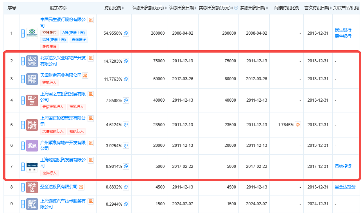Click the 股权质押 tag under 民生银行

click(x=47, y=46)
